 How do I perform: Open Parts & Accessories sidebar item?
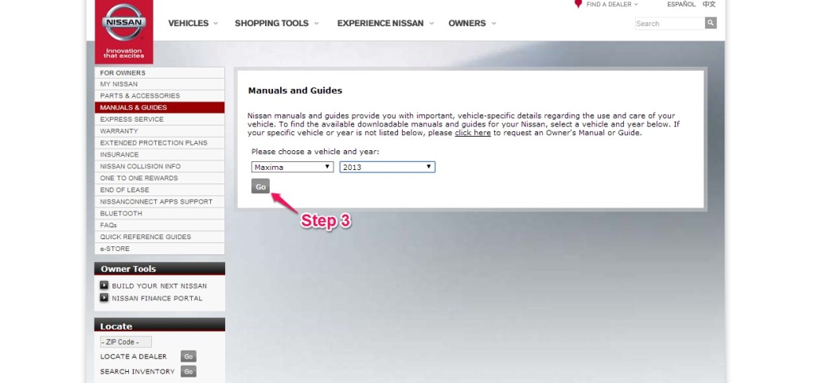159,96
